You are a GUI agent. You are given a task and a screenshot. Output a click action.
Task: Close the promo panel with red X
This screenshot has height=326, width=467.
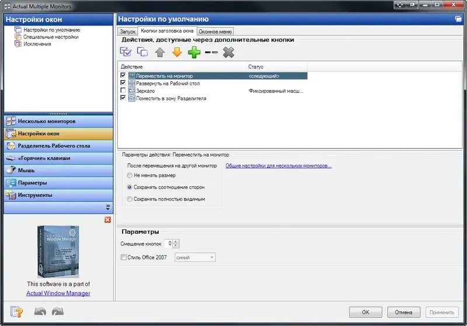click(x=107, y=220)
